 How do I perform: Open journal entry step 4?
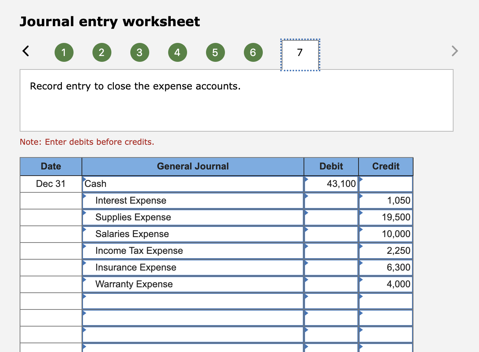(x=177, y=52)
